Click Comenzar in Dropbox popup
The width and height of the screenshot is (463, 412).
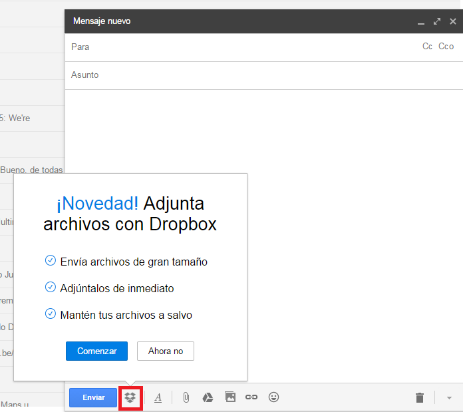pos(96,351)
